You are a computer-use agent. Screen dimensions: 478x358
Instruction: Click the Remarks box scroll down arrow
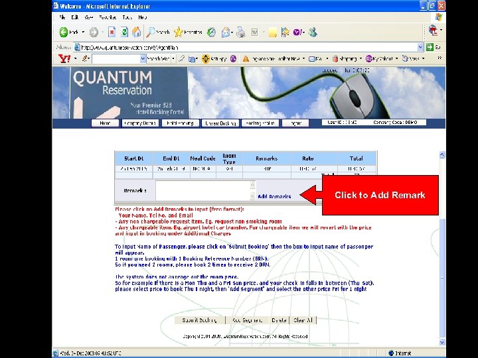[x=252, y=196]
